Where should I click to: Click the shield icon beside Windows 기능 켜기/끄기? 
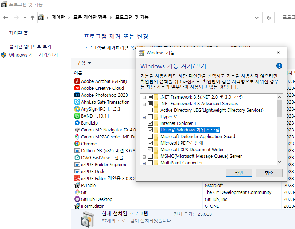(4, 55)
